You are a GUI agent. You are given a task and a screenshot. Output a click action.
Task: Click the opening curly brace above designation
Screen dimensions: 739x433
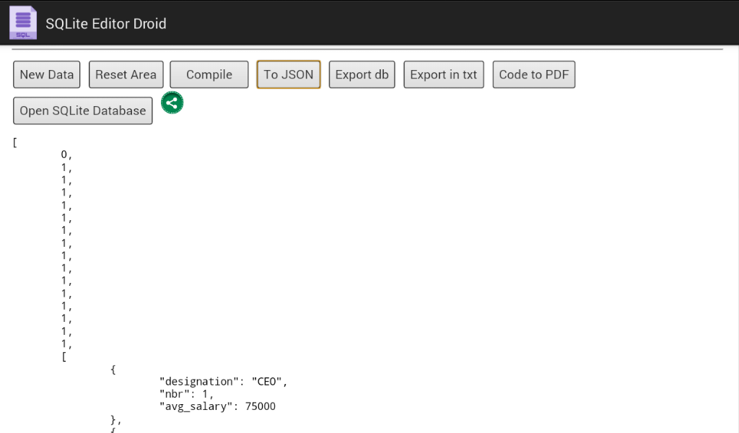click(x=113, y=369)
